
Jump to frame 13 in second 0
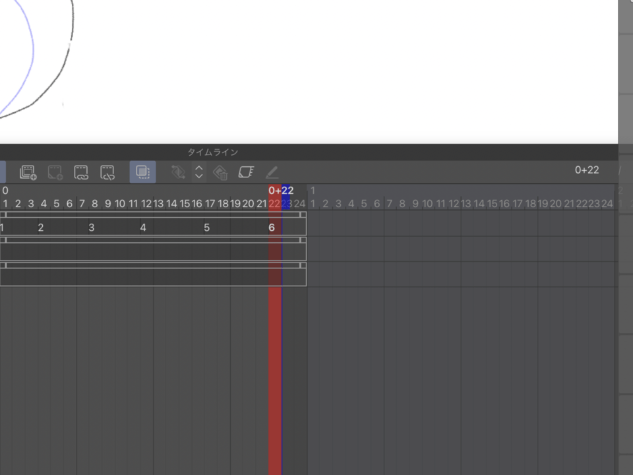point(159,204)
